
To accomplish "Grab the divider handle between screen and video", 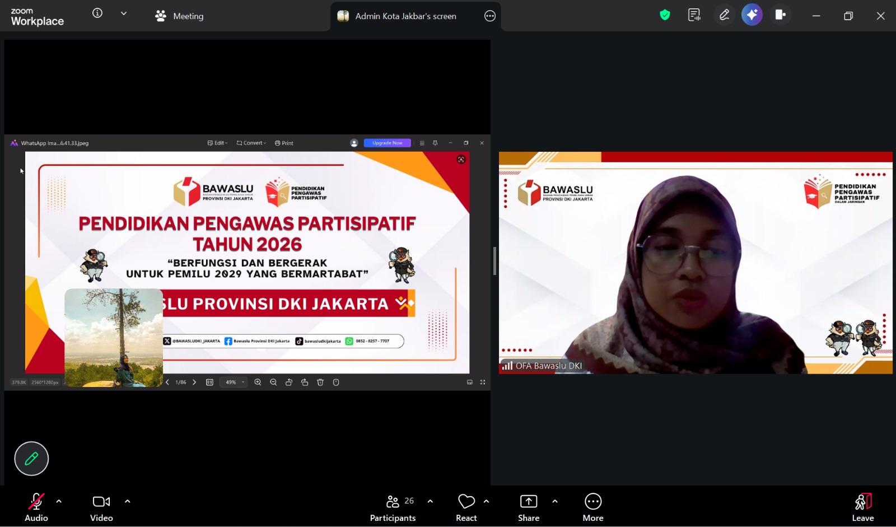I will (x=494, y=261).
